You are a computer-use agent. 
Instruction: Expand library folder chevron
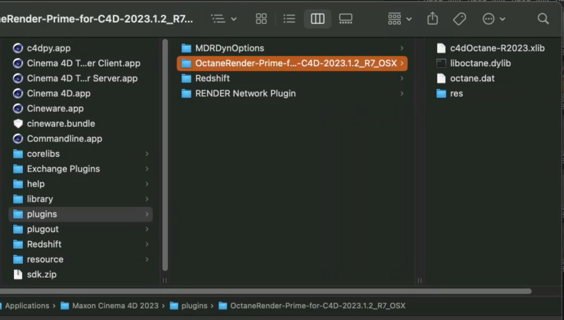pyautogui.click(x=147, y=199)
